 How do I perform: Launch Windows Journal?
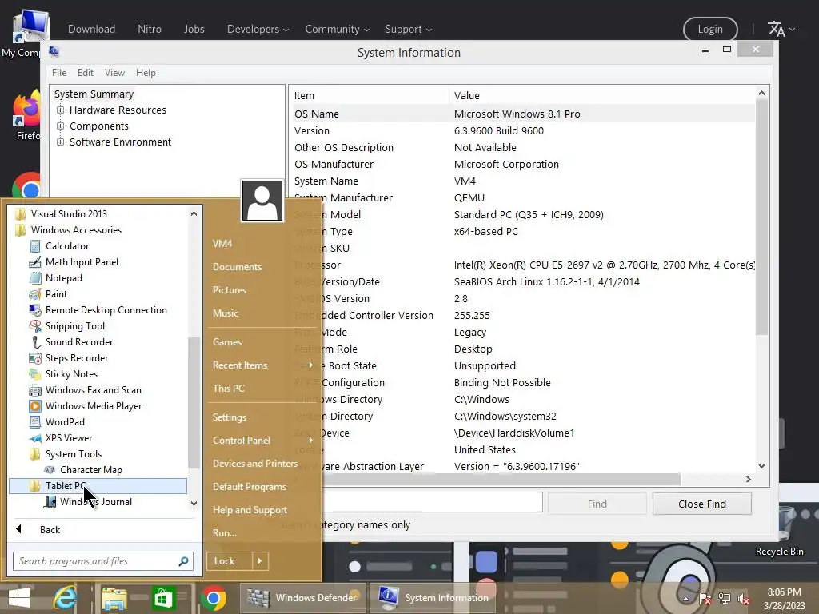(x=96, y=502)
